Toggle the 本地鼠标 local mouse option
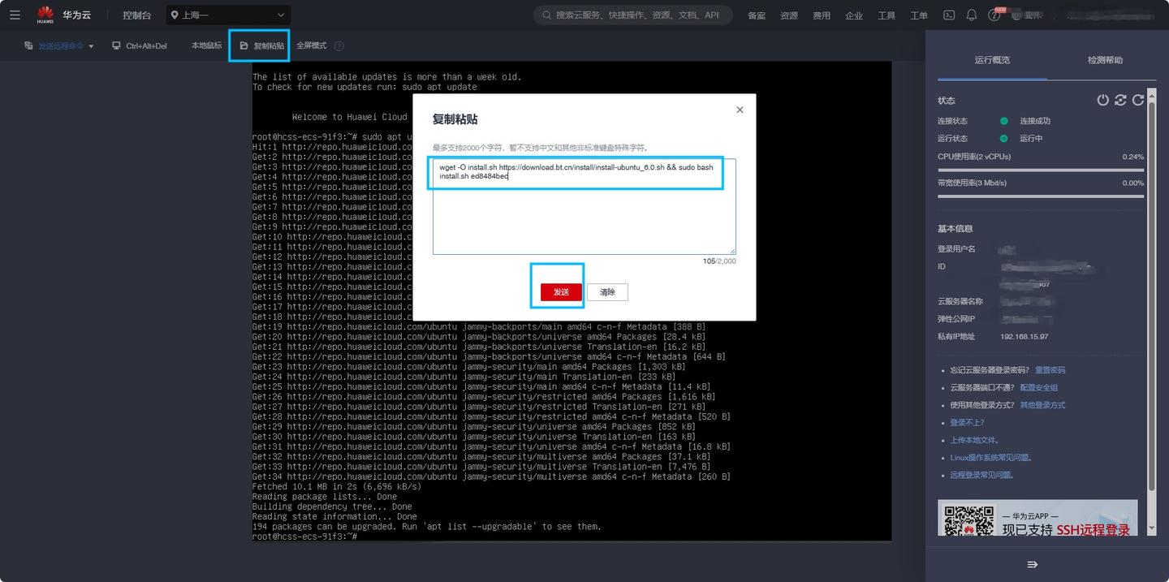1169x582 pixels. point(206,45)
